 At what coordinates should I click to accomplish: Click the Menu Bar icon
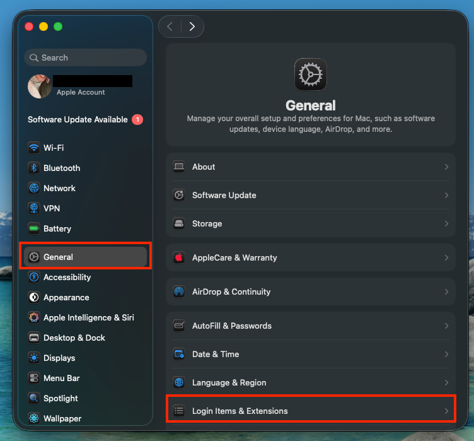coord(34,378)
